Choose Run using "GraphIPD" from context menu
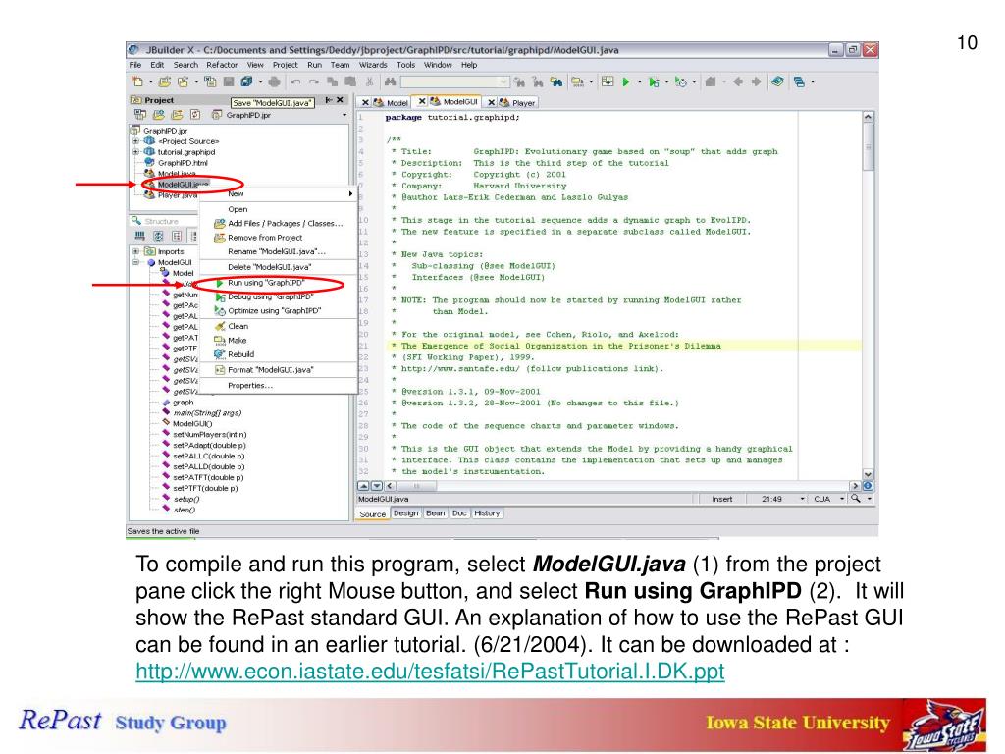 (x=278, y=282)
